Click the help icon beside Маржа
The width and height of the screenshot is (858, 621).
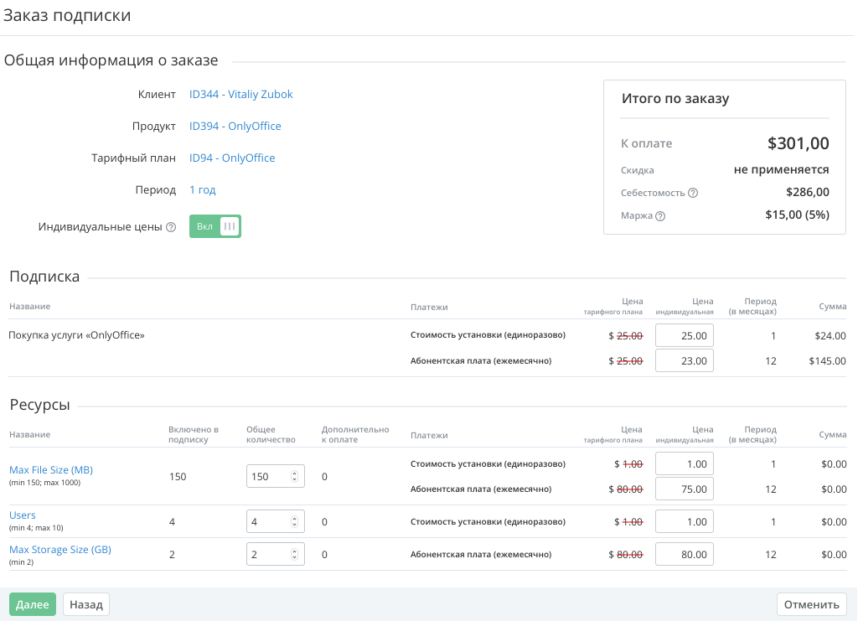660,216
